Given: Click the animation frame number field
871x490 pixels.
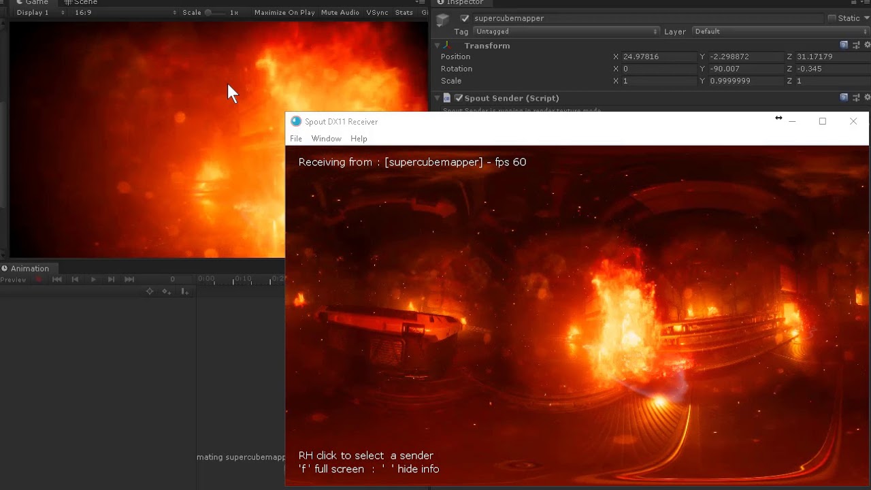Looking at the screenshot, I should (167, 280).
